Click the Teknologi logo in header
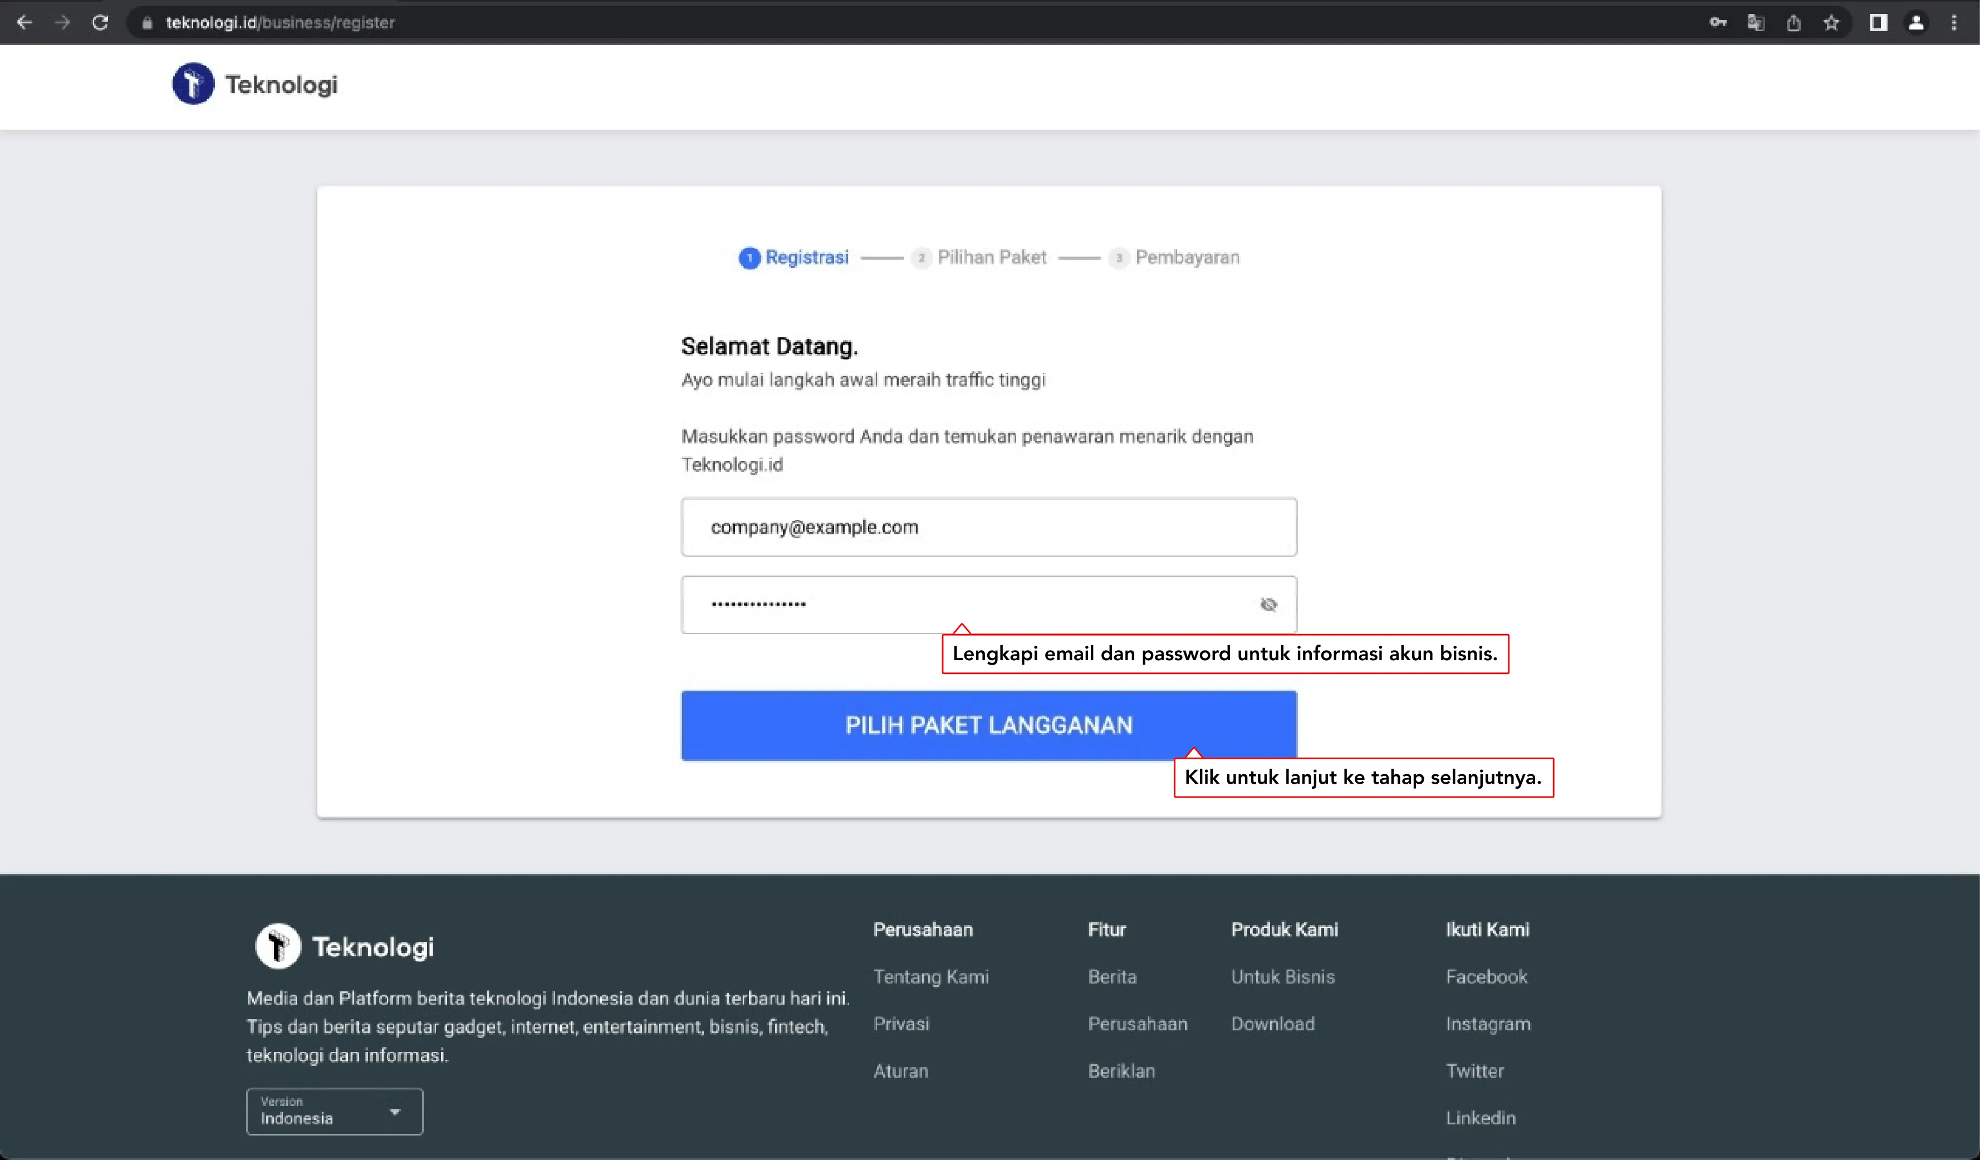This screenshot has height=1160, width=1980. (254, 84)
